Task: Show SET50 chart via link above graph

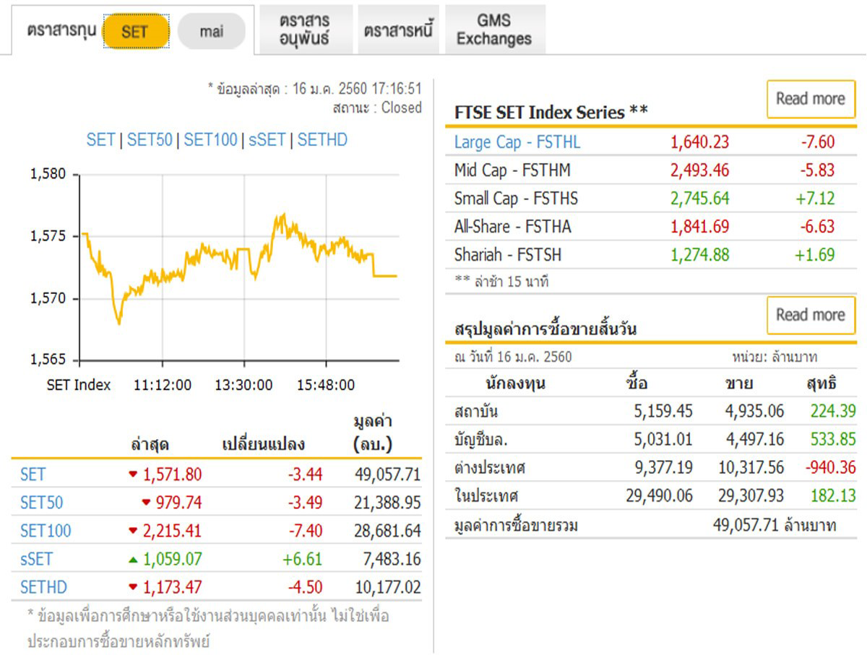Action: 150,139
